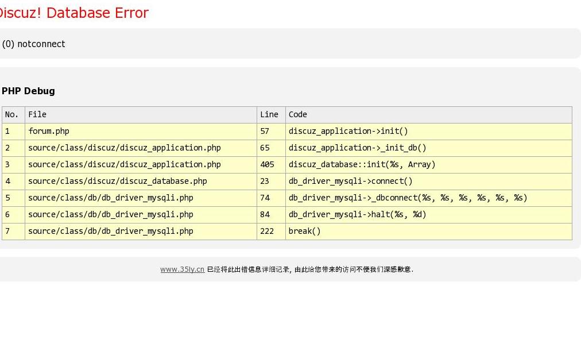Image resolution: width=581 pixels, height=339 pixels.
Task: Click the "Code" column header
Action: pyautogui.click(x=429, y=114)
